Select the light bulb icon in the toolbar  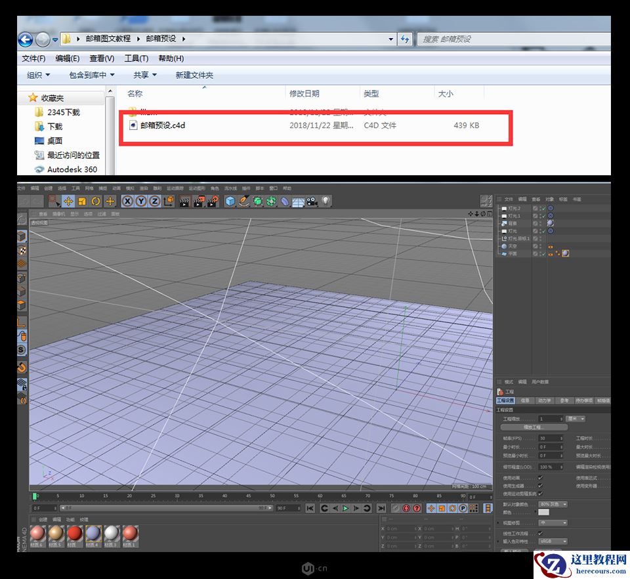(x=327, y=201)
